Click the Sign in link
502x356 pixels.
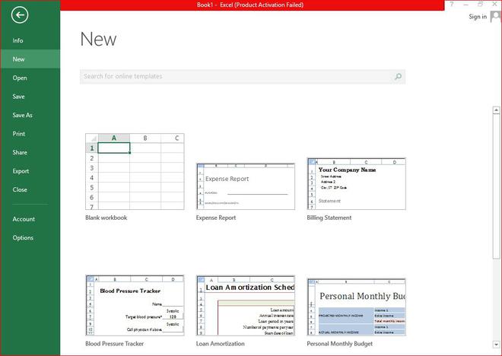pyautogui.click(x=478, y=17)
